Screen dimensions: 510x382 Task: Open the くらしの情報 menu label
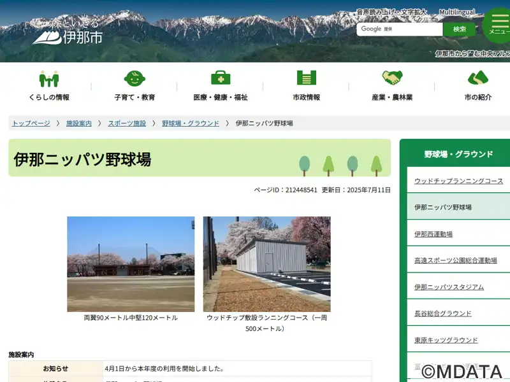(x=49, y=97)
